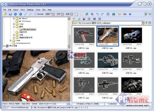Viewport: 154px width, 111px height.
Task: Click the calendar-style view icon
Action: point(100,19)
